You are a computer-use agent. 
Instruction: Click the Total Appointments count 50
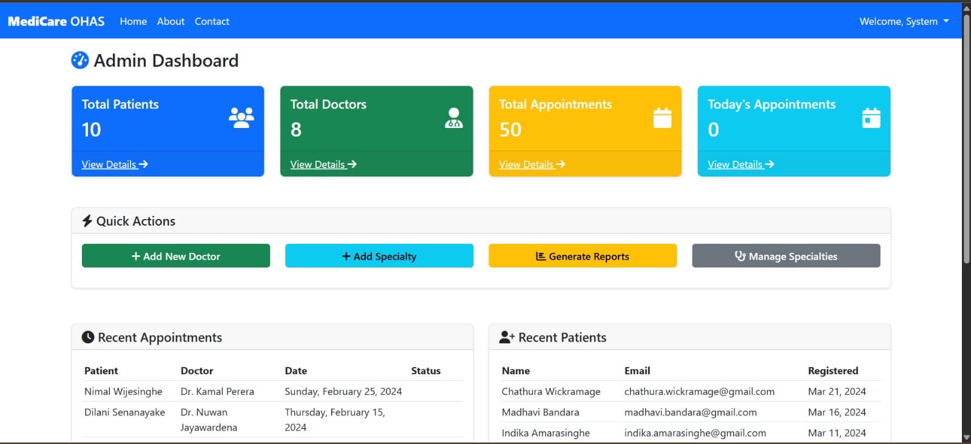pyautogui.click(x=510, y=129)
